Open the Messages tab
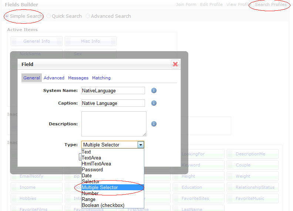 [78, 78]
